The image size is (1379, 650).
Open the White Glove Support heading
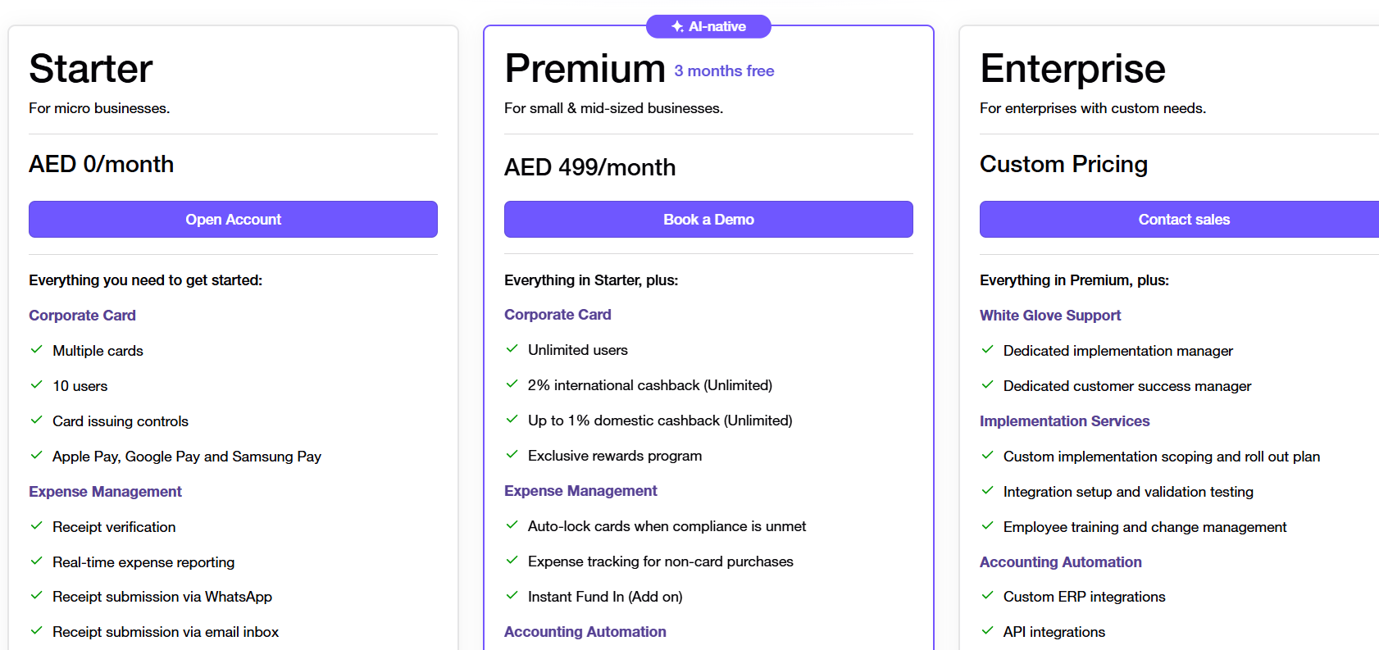pos(1050,316)
